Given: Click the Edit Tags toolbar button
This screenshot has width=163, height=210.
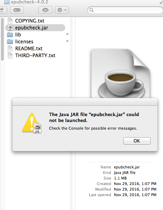Looking at the screenshot, I should tap(17, 10).
